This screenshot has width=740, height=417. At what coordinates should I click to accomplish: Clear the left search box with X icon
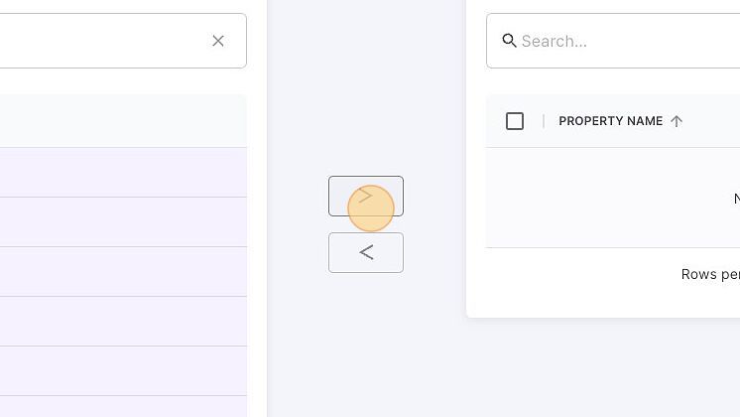218,41
